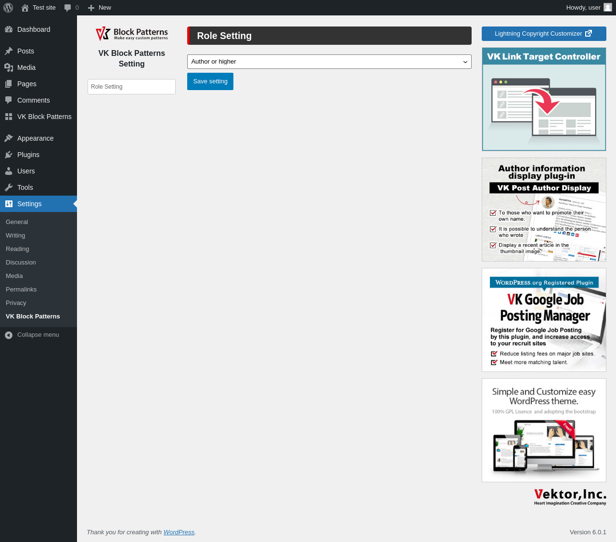616x542 pixels.
Task: Click the Dashboard gauge icon
Action: (x=9, y=29)
